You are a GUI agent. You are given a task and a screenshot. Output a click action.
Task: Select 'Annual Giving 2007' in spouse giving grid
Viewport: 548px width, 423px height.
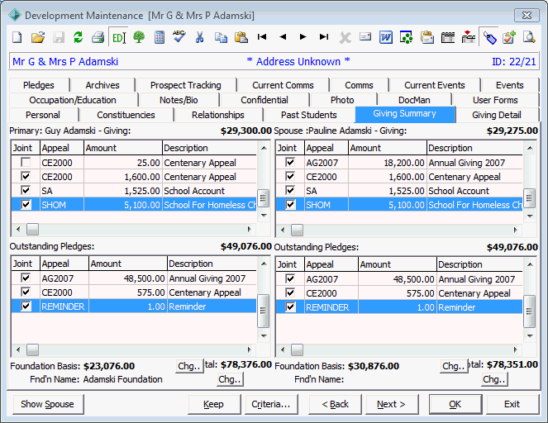[x=466, y=163]
